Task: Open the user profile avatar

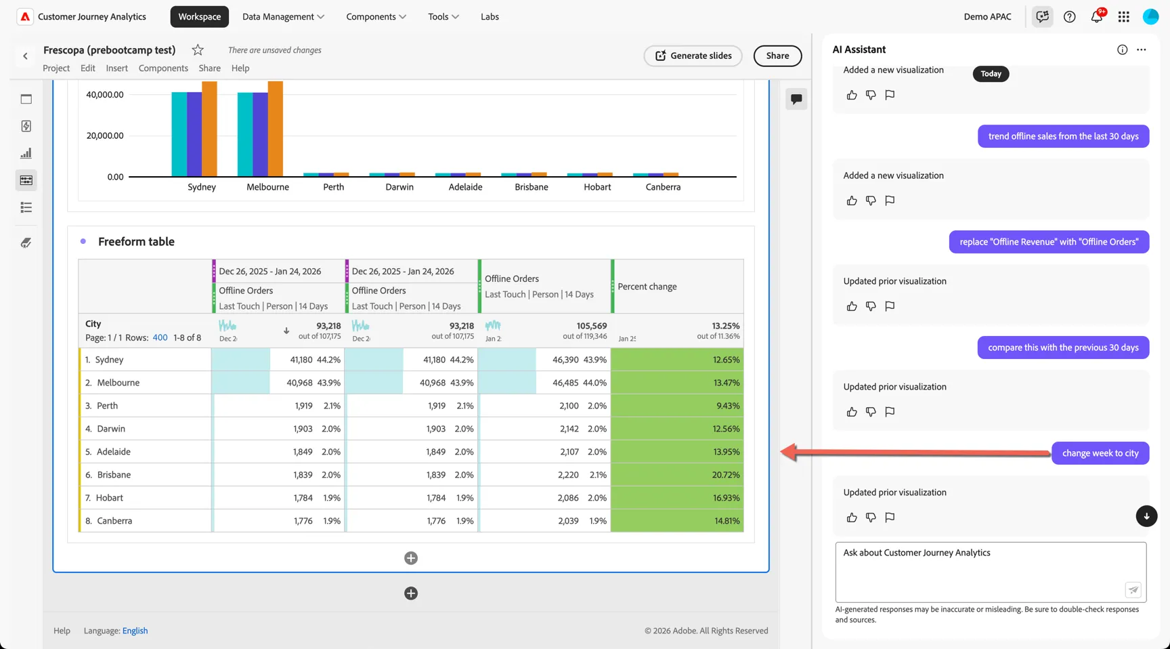Action: click(1151, 16)
